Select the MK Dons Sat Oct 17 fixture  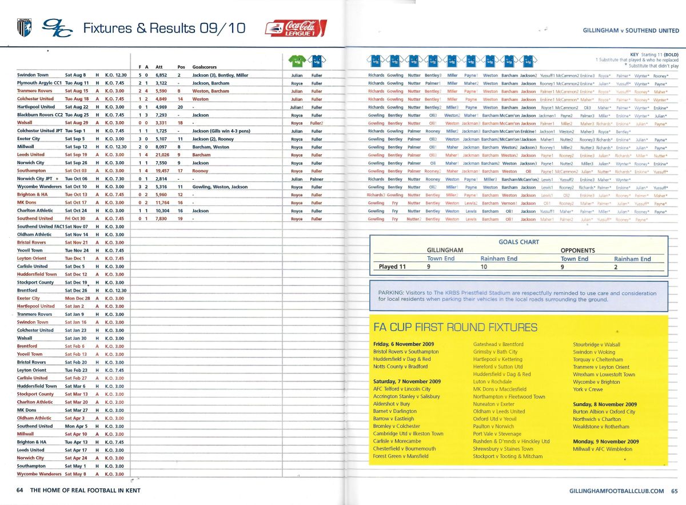coord(71,202)
